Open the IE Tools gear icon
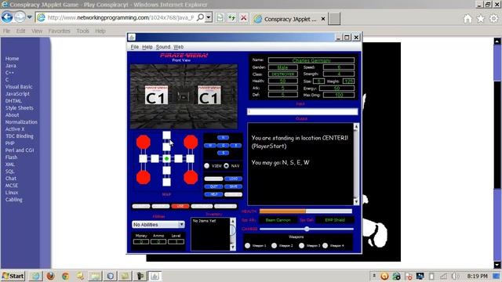 [x=493, y=19]
